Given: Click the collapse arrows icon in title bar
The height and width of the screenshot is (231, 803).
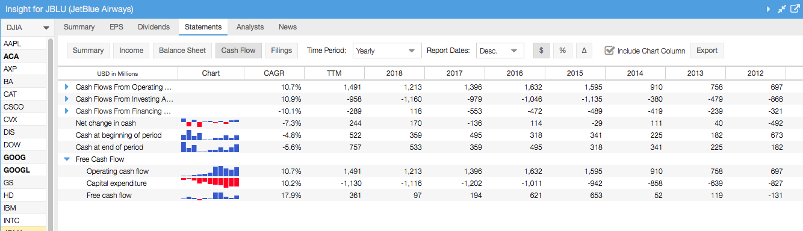Looking at the screenshot, I should [782, 9].
